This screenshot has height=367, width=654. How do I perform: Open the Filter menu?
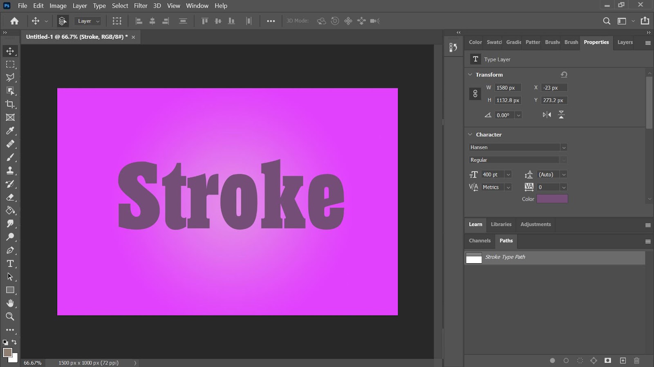click(x=140, y=6)
